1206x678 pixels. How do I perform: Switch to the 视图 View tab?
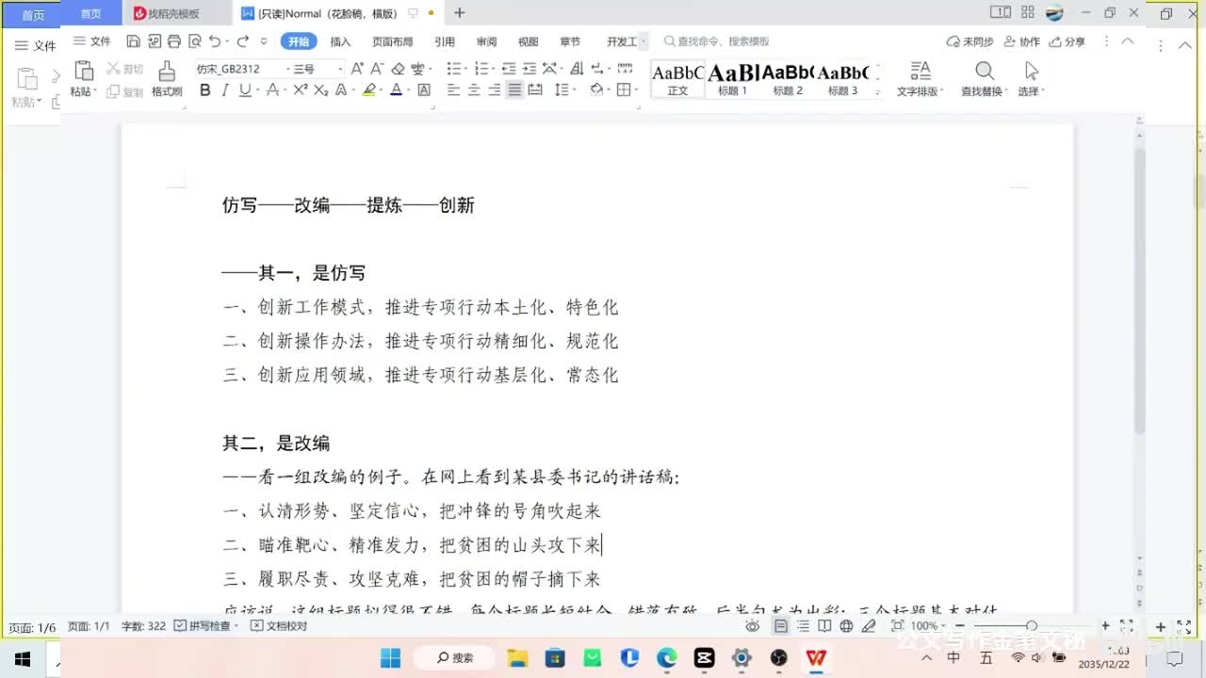tap(528, 41)
